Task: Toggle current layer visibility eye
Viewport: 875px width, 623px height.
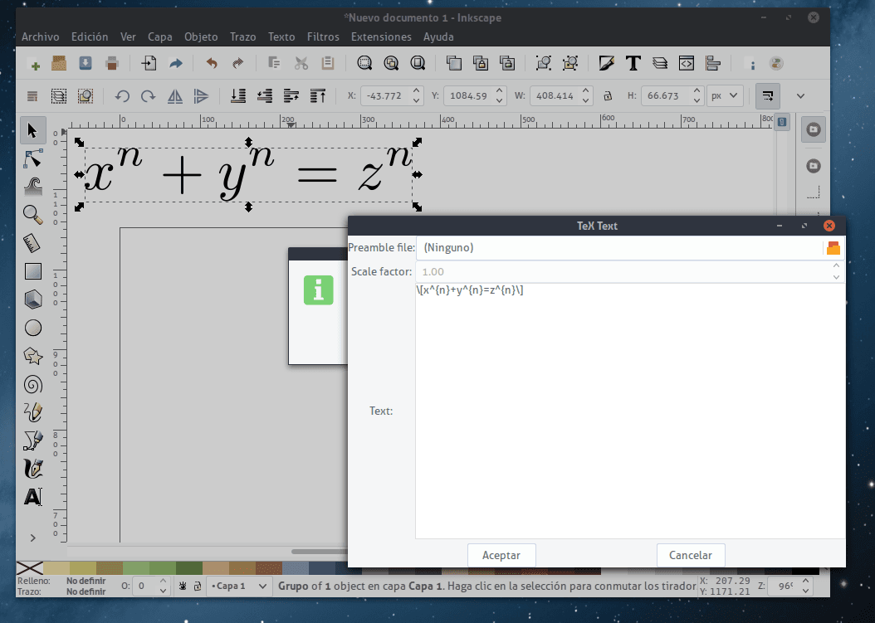Action: pyautogui.click(x=181, y=586)
